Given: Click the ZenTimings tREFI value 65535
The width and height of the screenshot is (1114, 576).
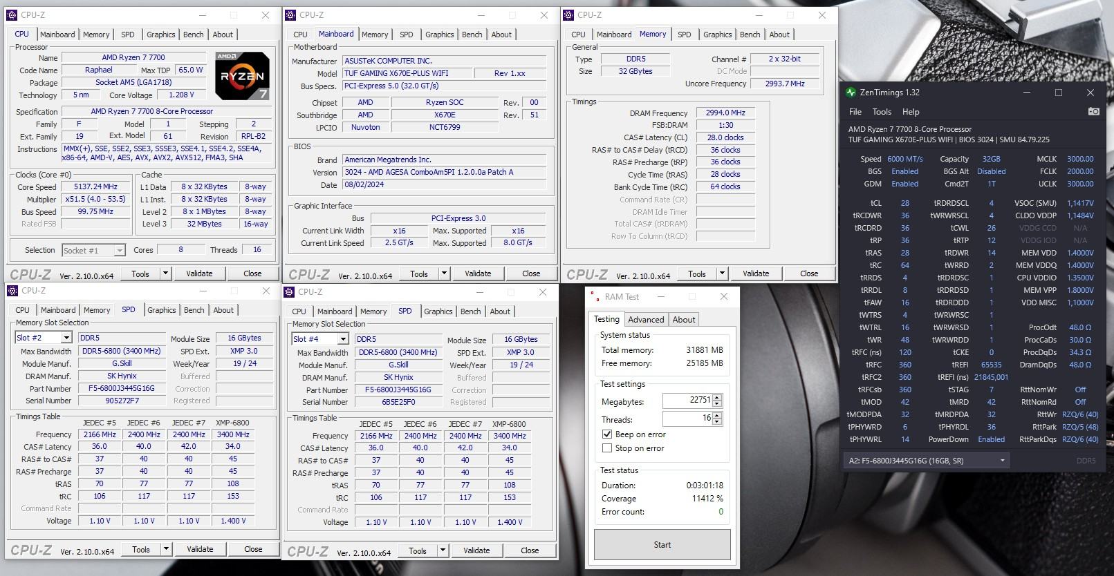Looking at the screenshot, I should pyautogui.click(x=991, y=365).
